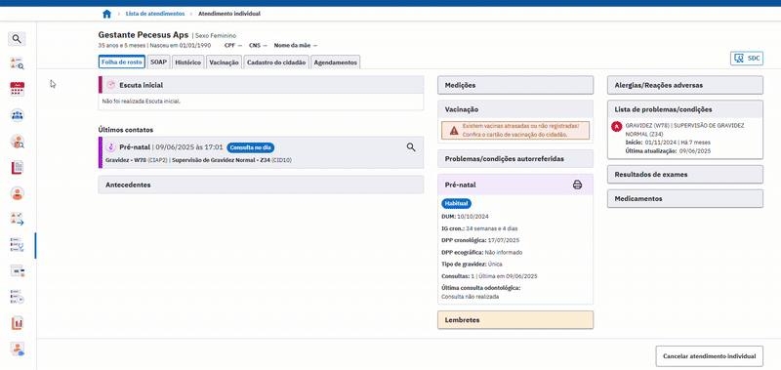
Task: Open the stethoscope list sidebar icon
Action: [x=17, y=245]
